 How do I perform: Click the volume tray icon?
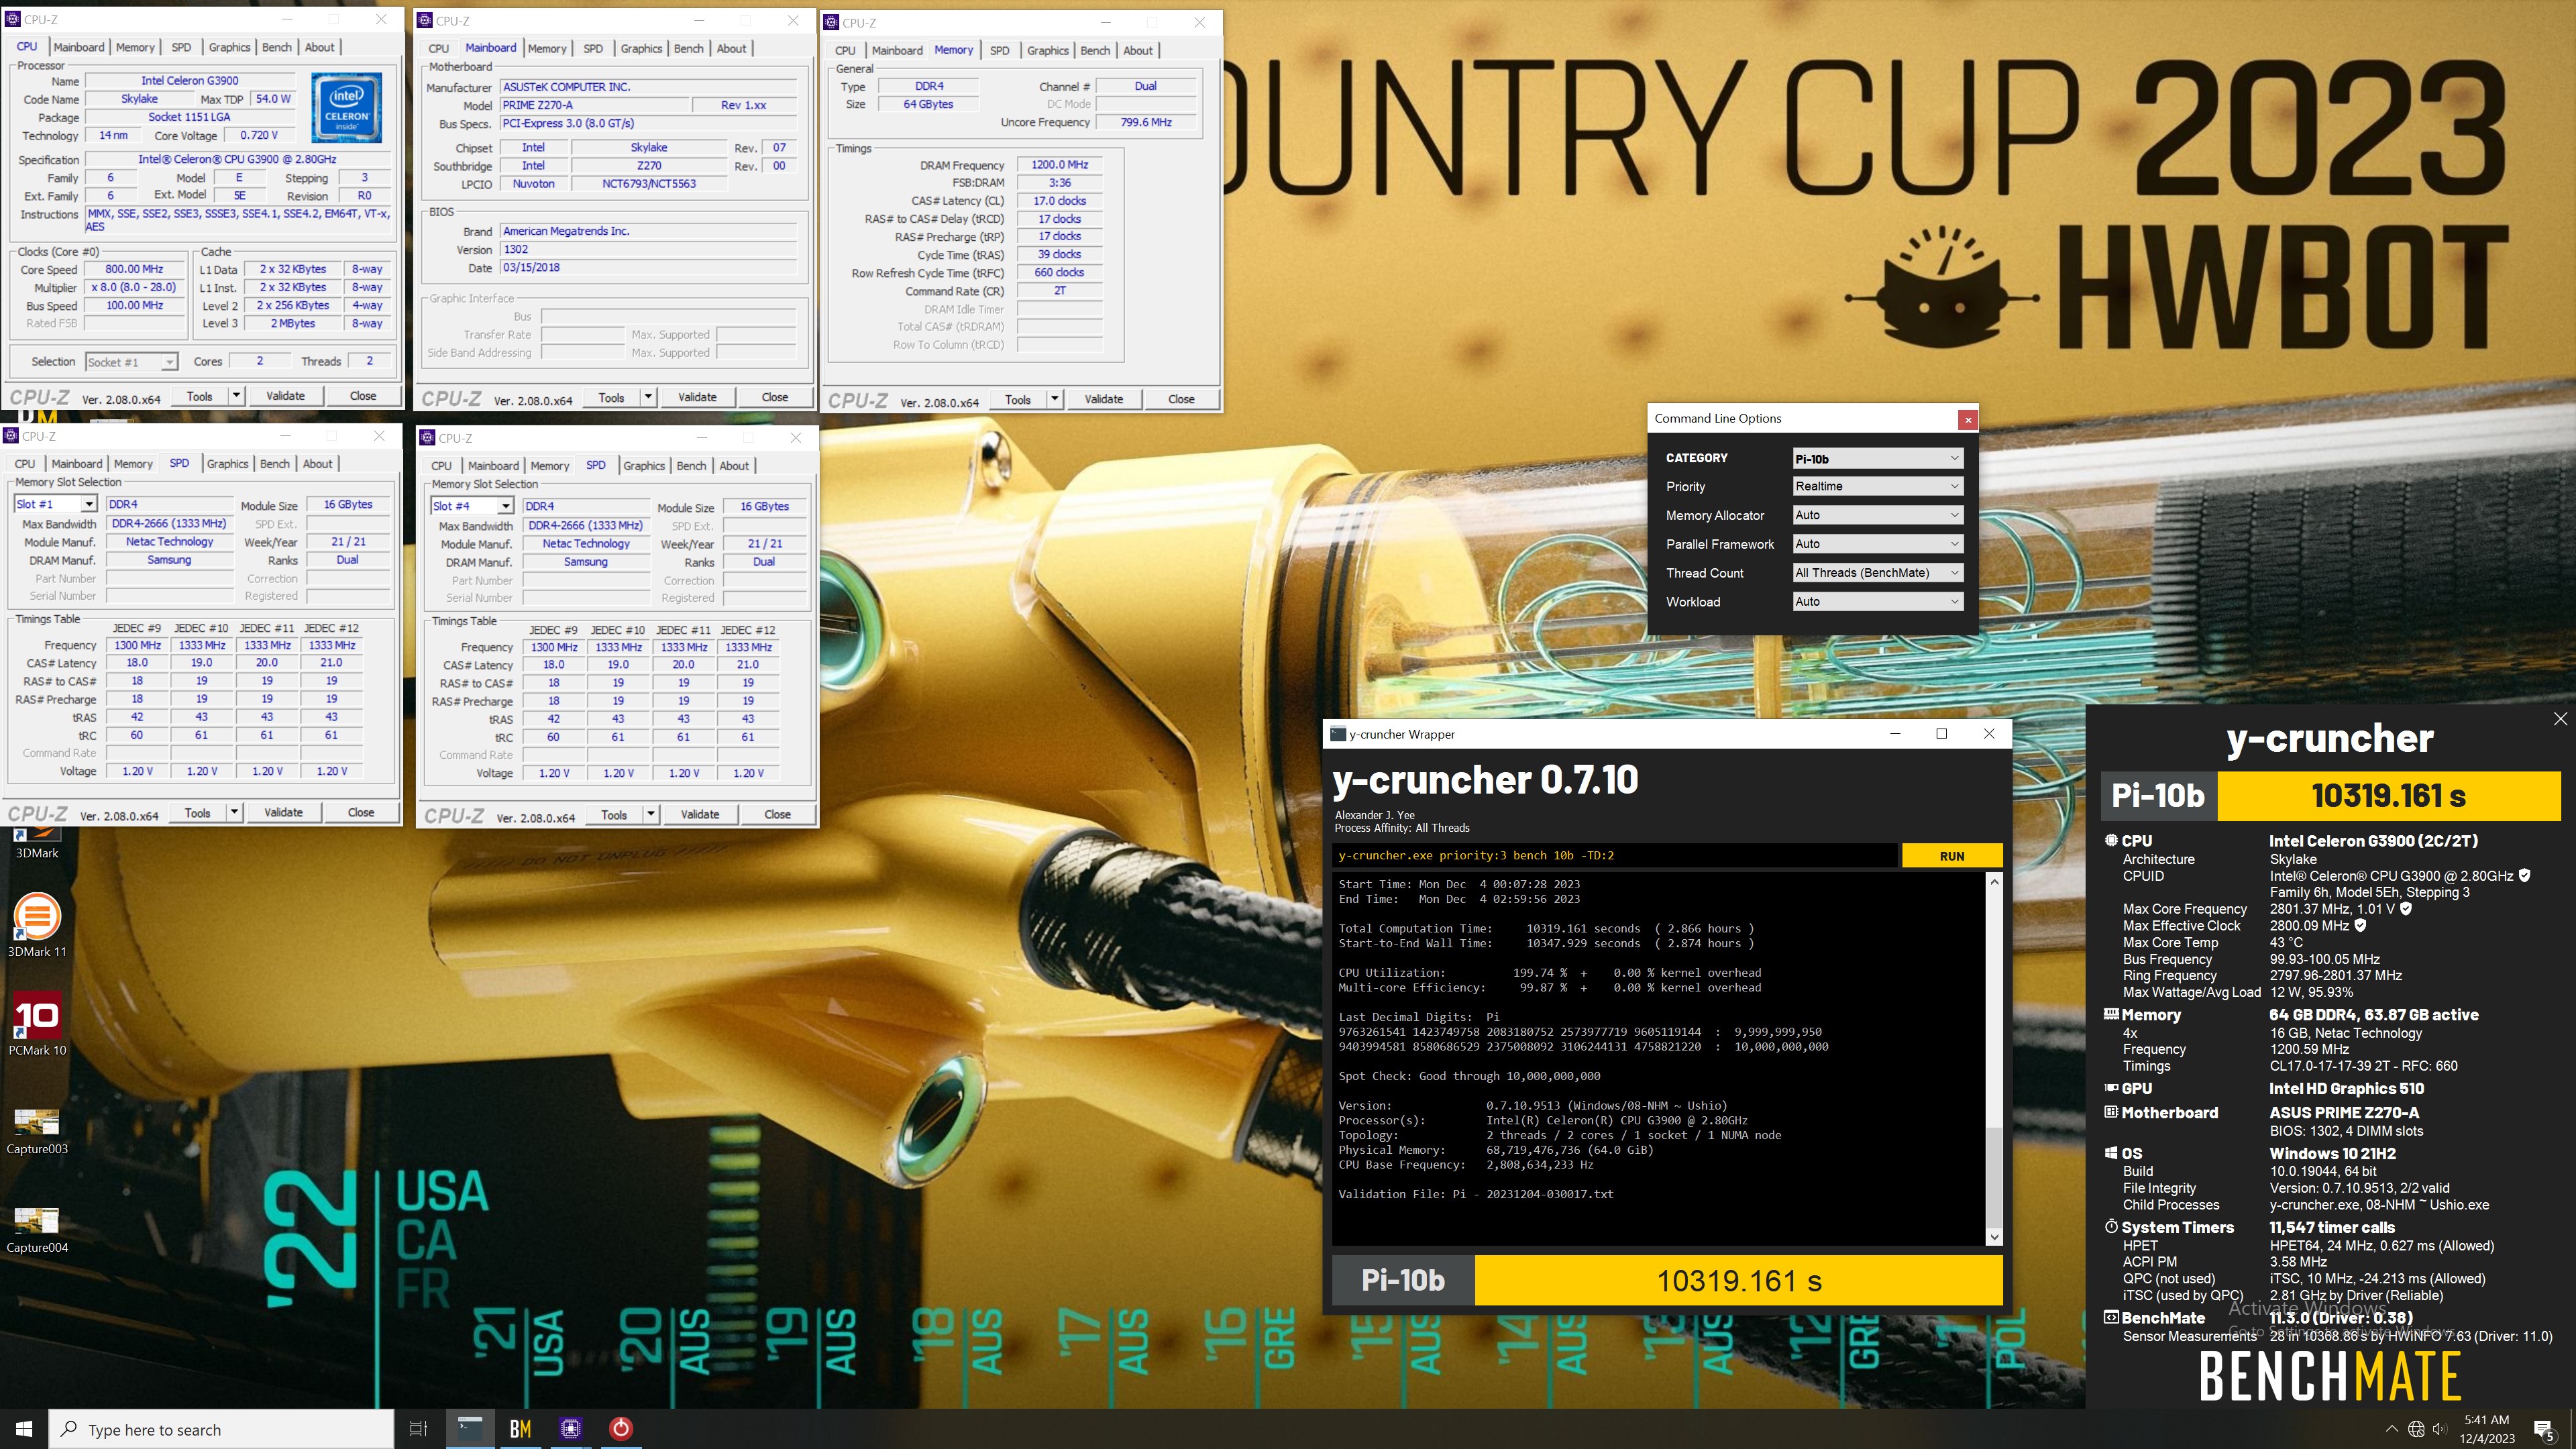coord(2440,1429)
